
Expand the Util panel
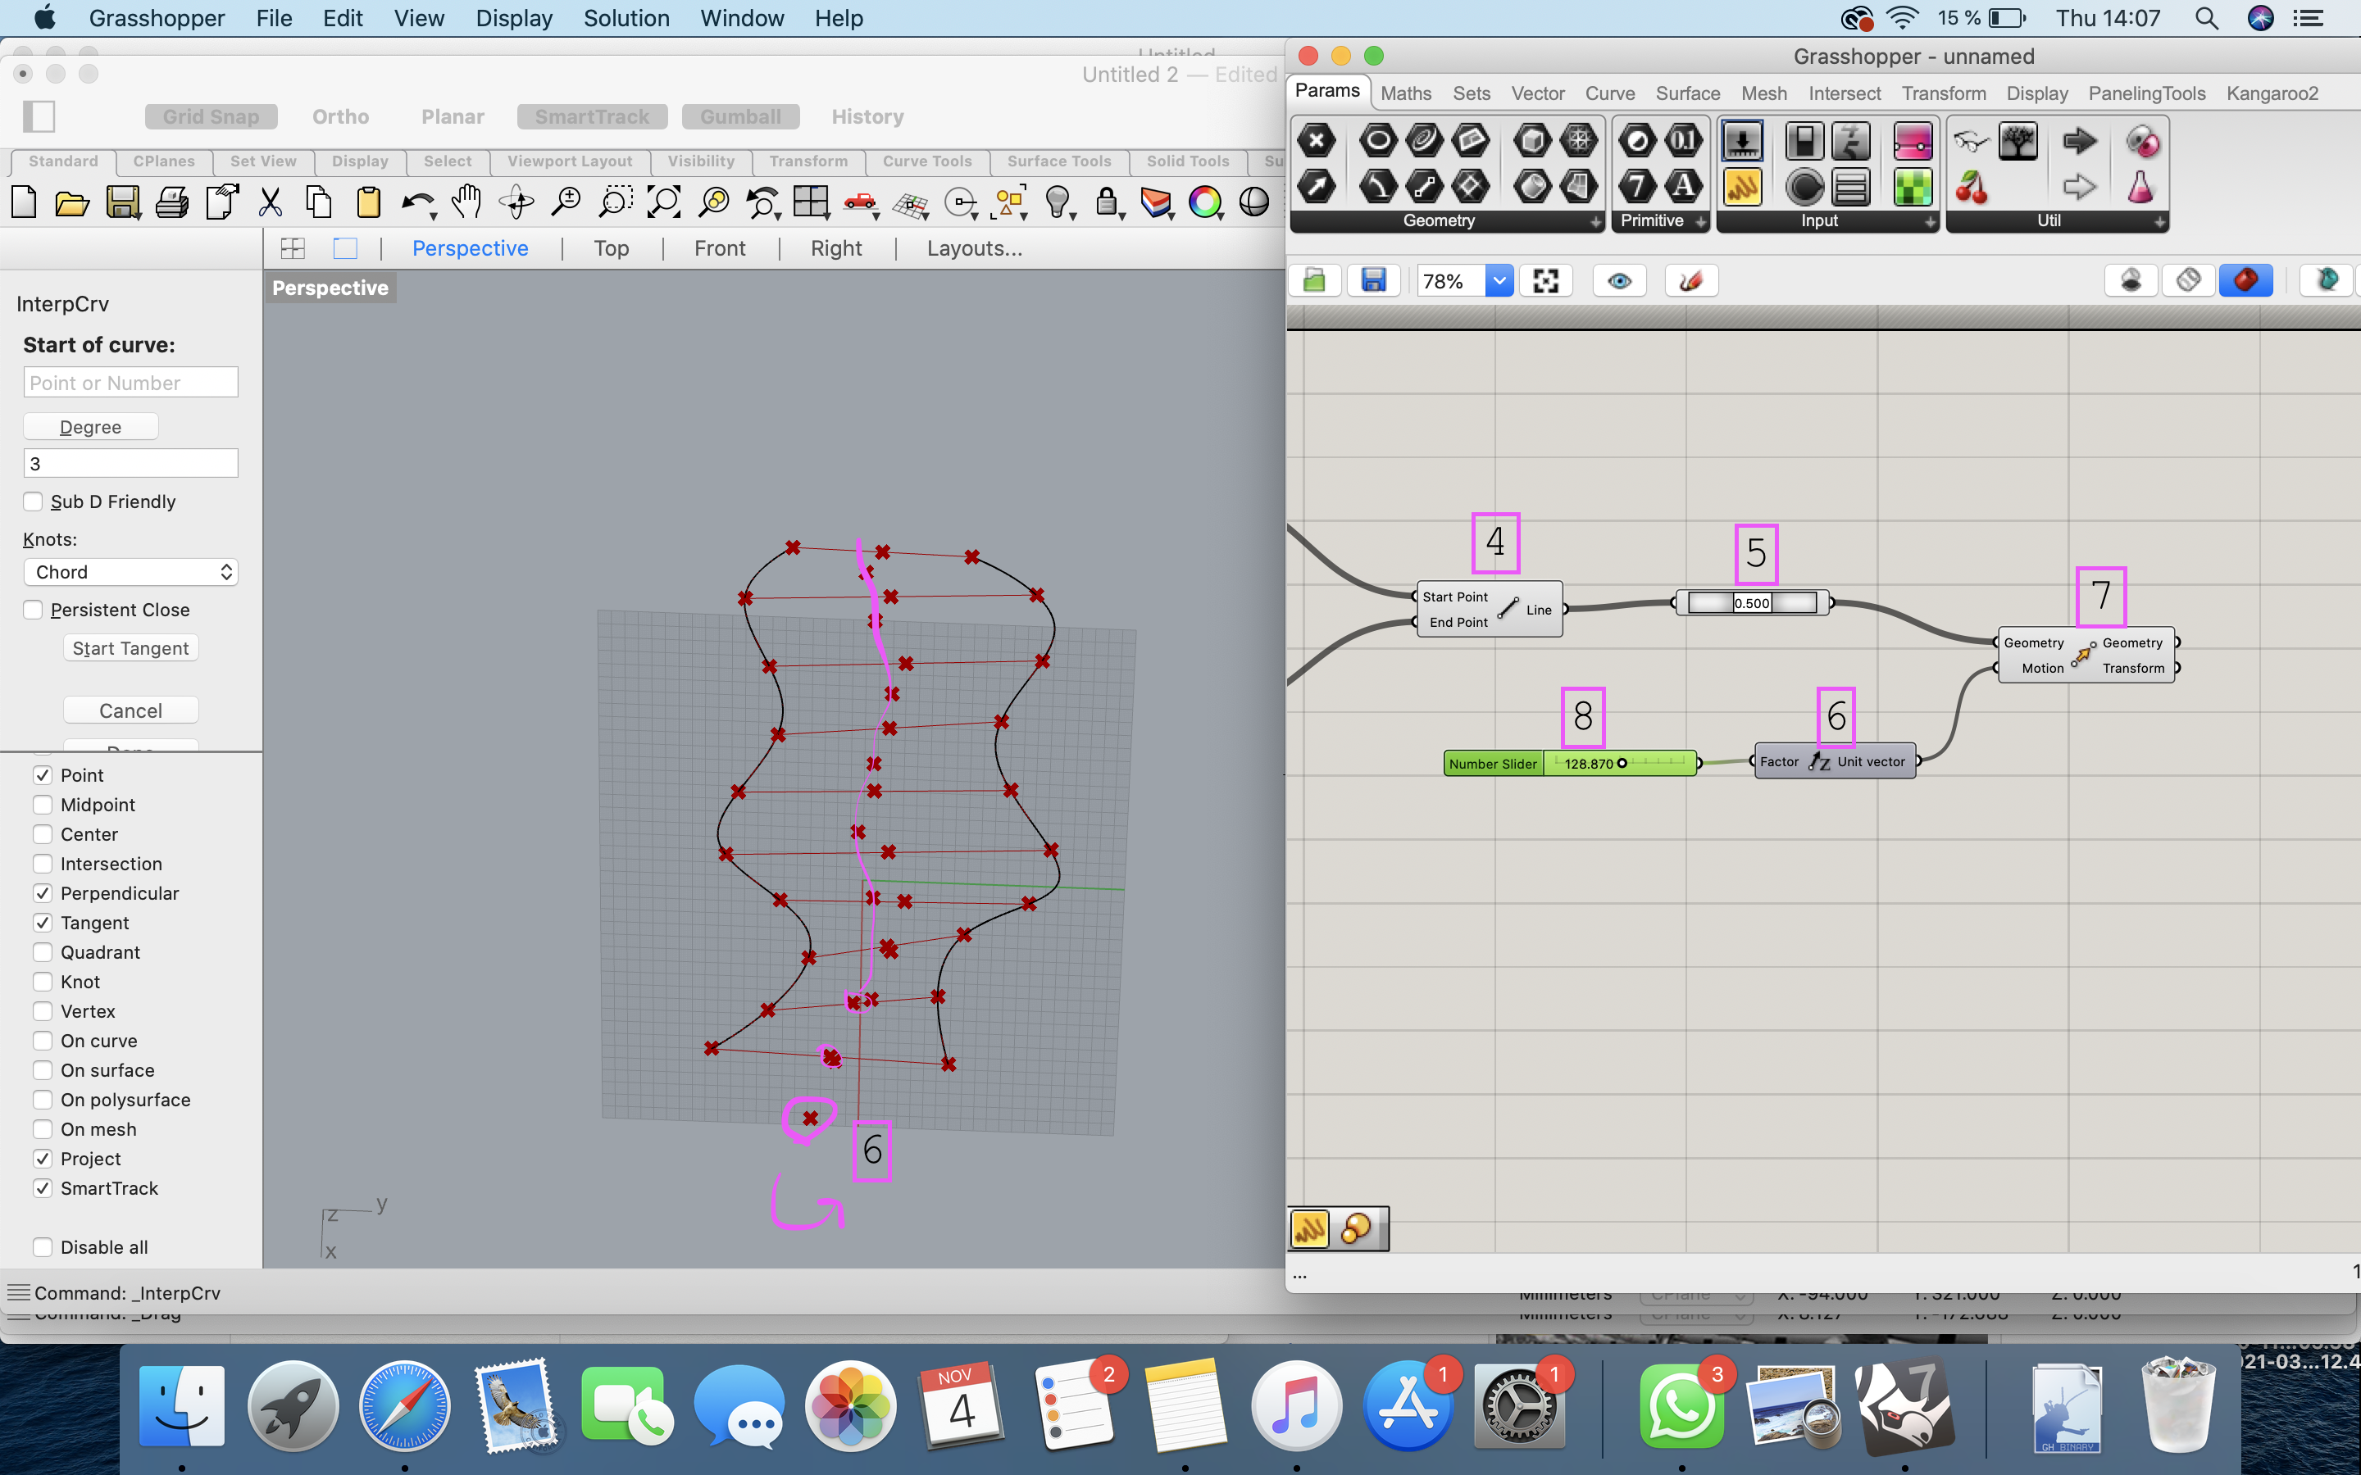click(2160, 222)
